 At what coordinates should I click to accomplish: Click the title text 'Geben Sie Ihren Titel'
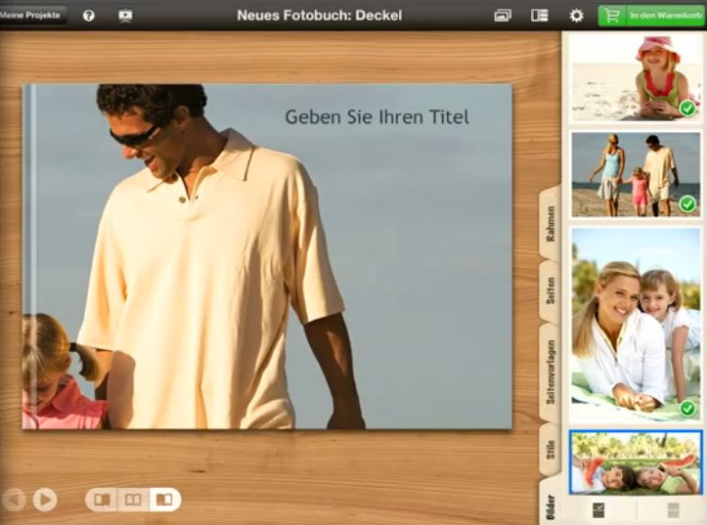[x=376, y=117]
